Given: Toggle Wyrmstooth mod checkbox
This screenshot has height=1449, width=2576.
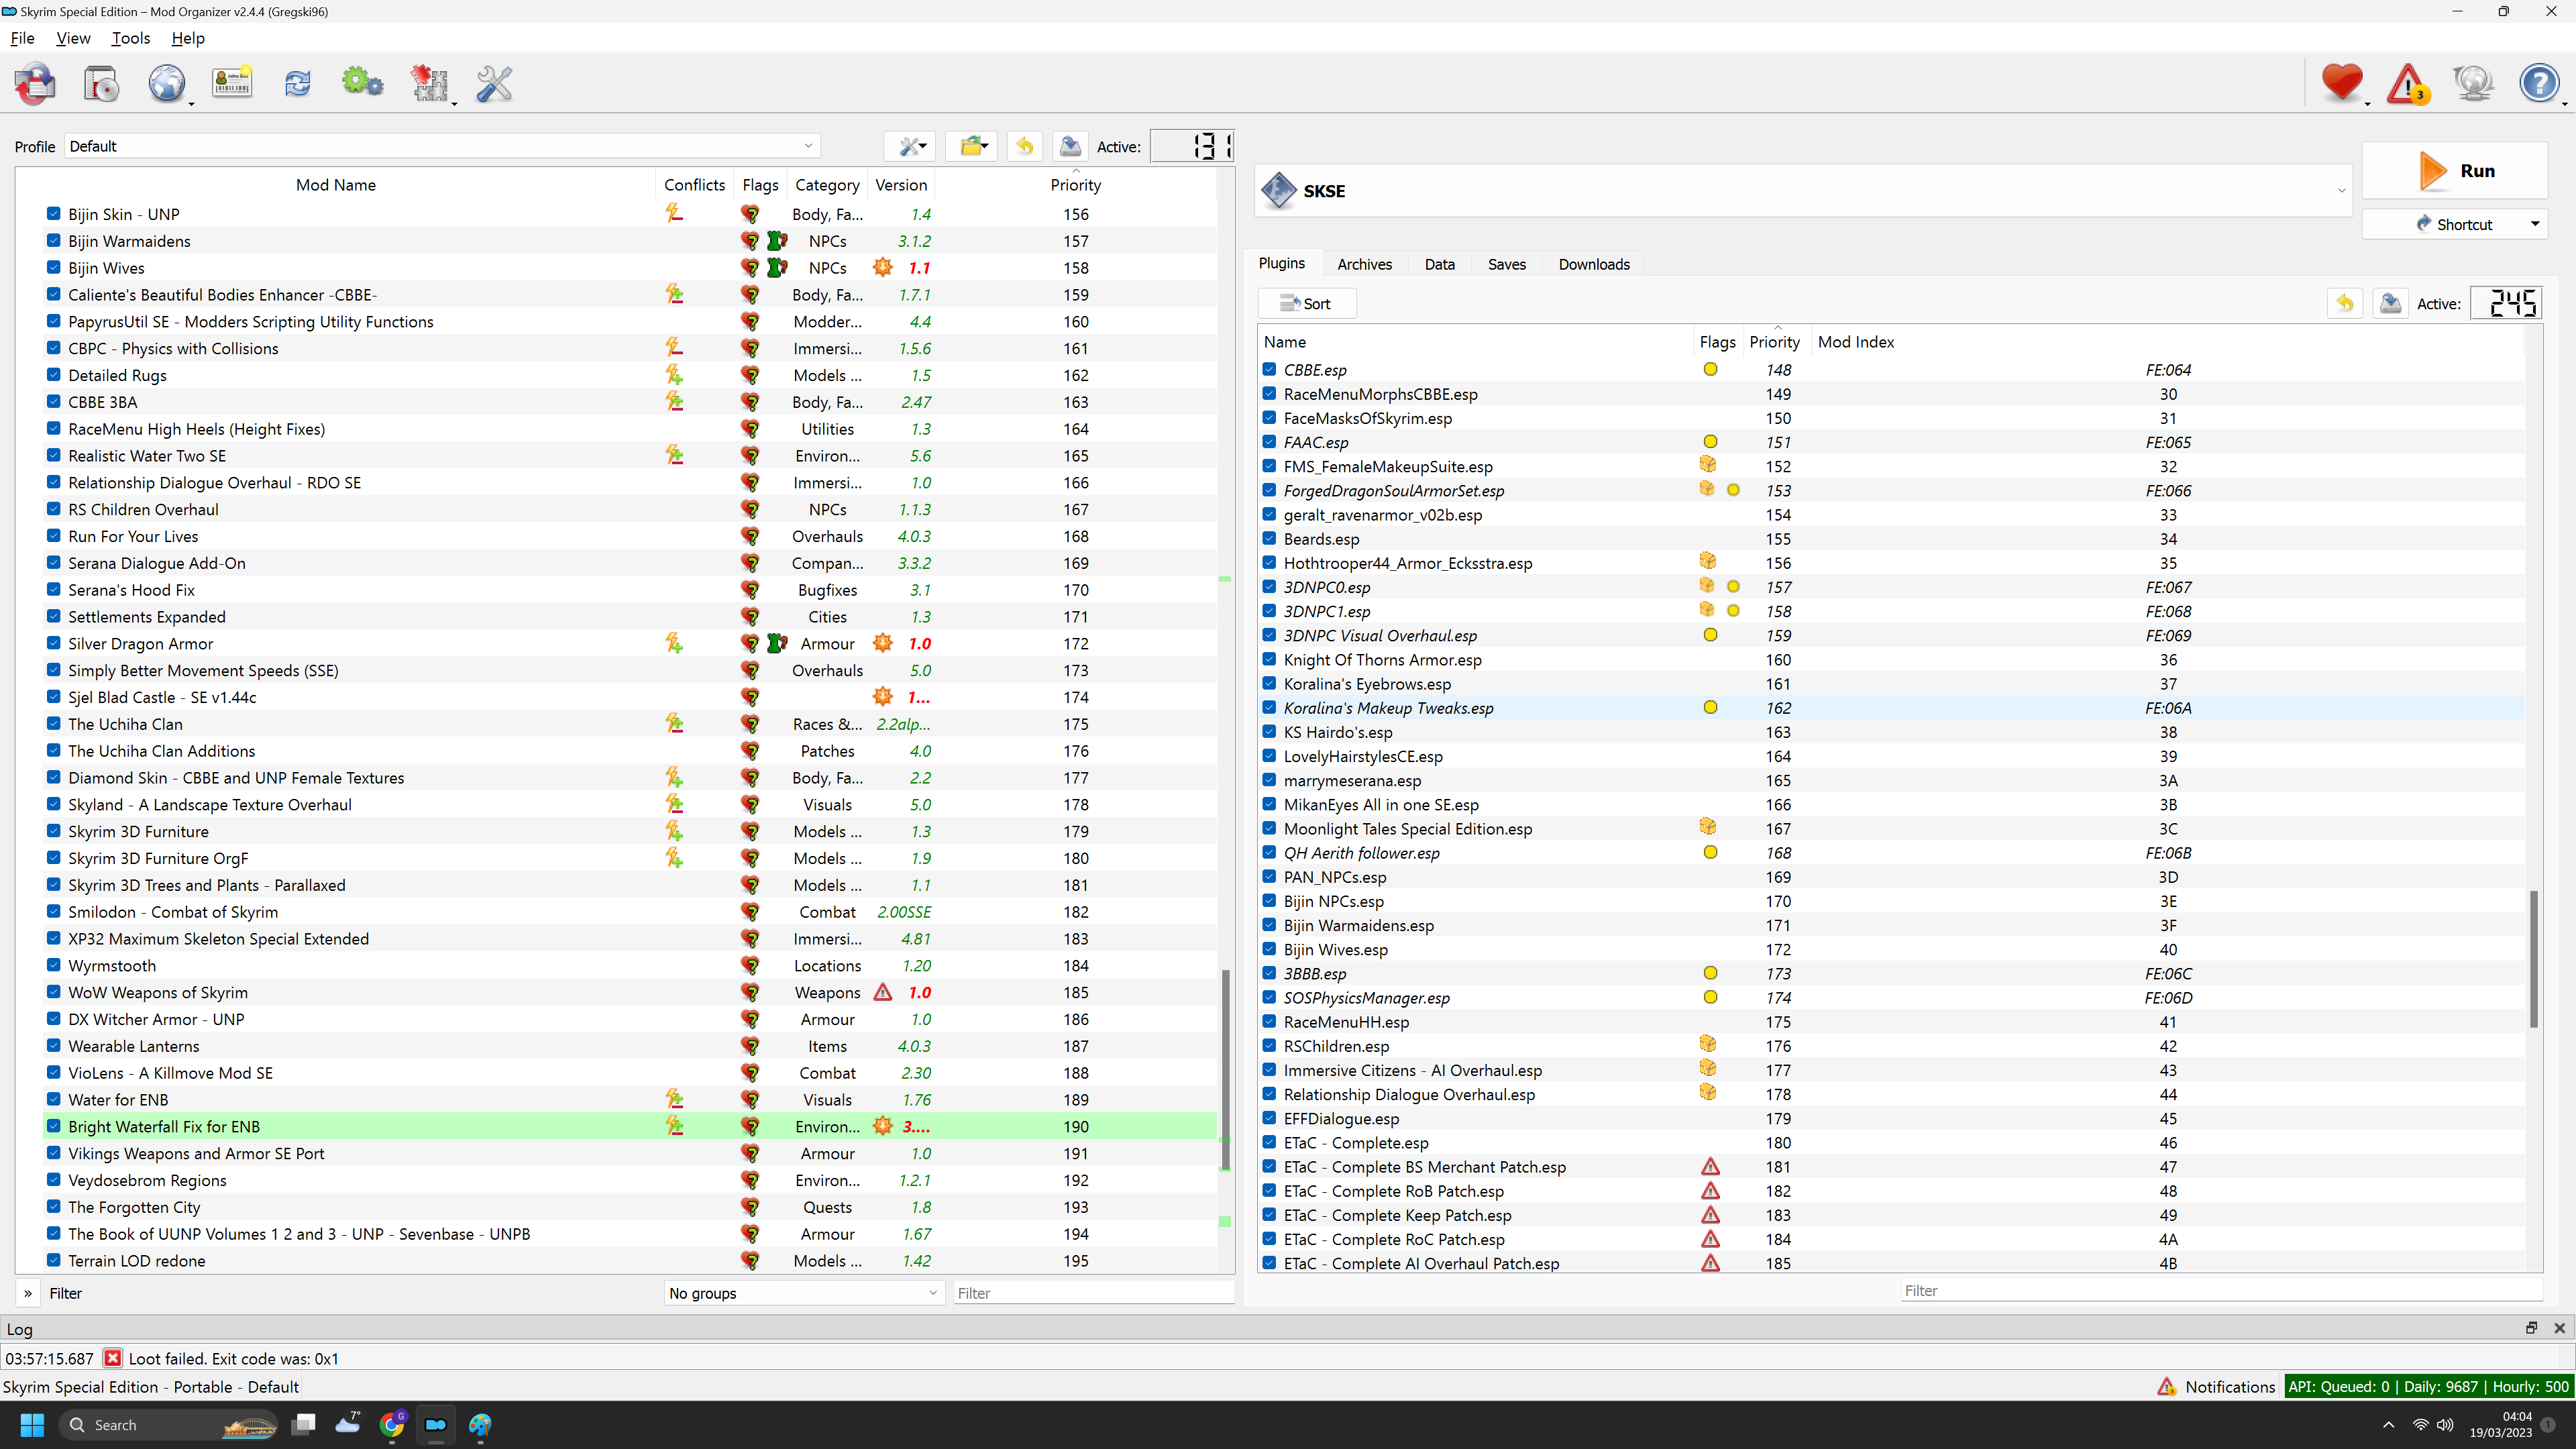Looking at the screenshot, I should [x=54, y=966].
